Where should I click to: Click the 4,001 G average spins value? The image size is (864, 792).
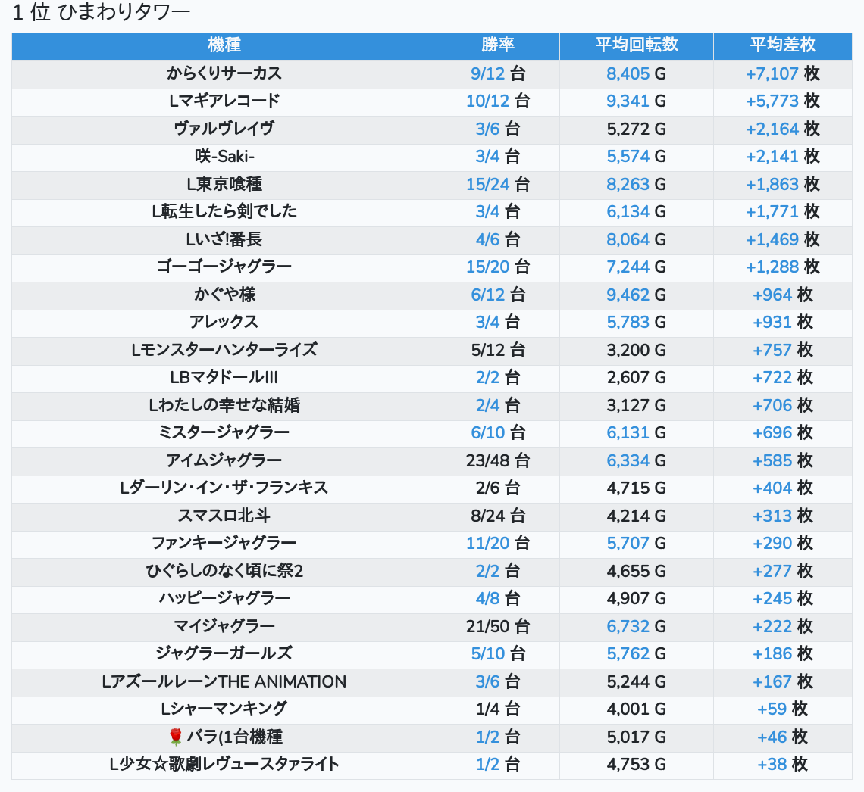(x=637, y=709)
